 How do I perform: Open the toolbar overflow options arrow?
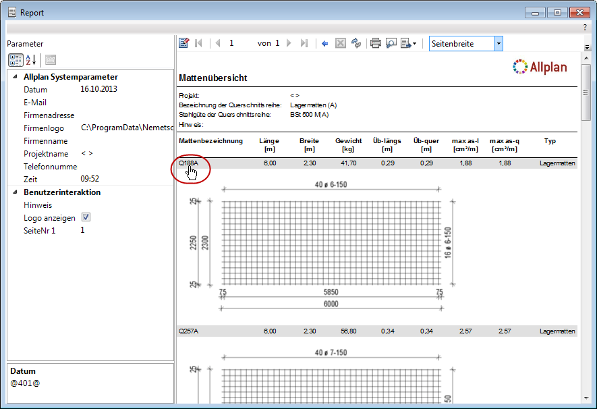[x=587, y=47]
